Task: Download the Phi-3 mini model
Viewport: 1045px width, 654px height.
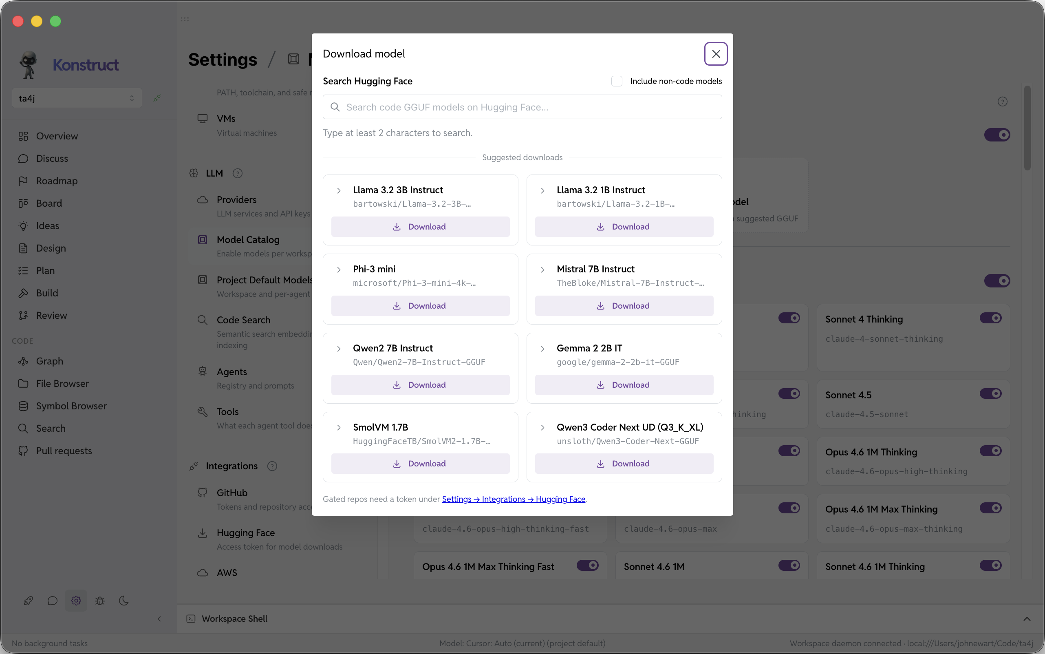Action: 420,306
